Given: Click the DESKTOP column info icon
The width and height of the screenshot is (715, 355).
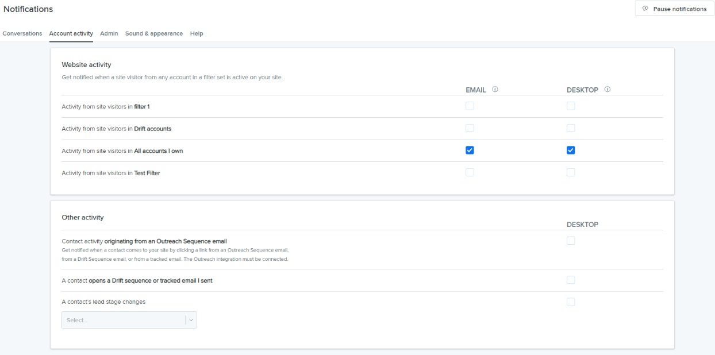Looking at the screenshot, I should 608,90.
